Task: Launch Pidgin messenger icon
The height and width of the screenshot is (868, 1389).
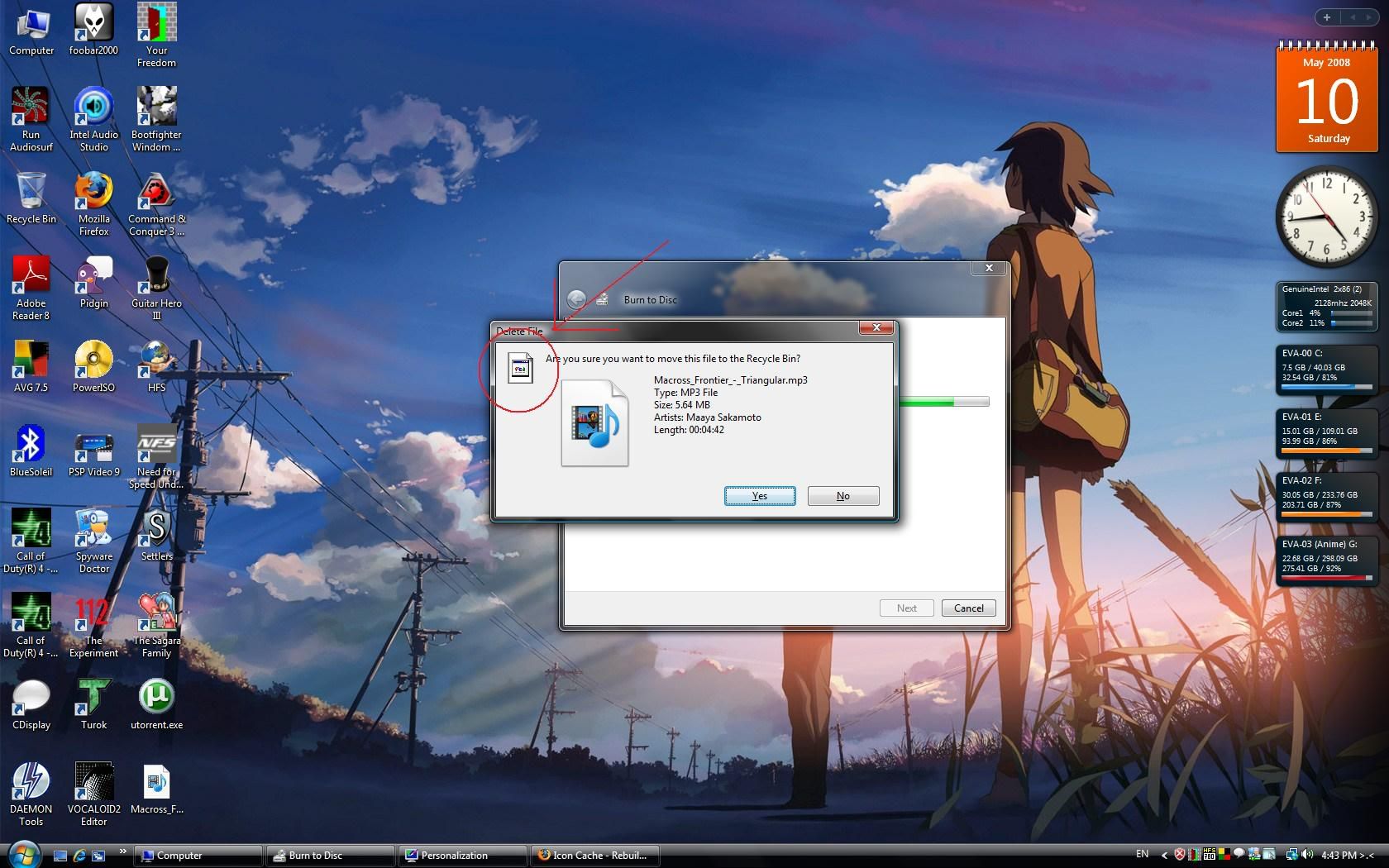Action: (x=93, y=283)
